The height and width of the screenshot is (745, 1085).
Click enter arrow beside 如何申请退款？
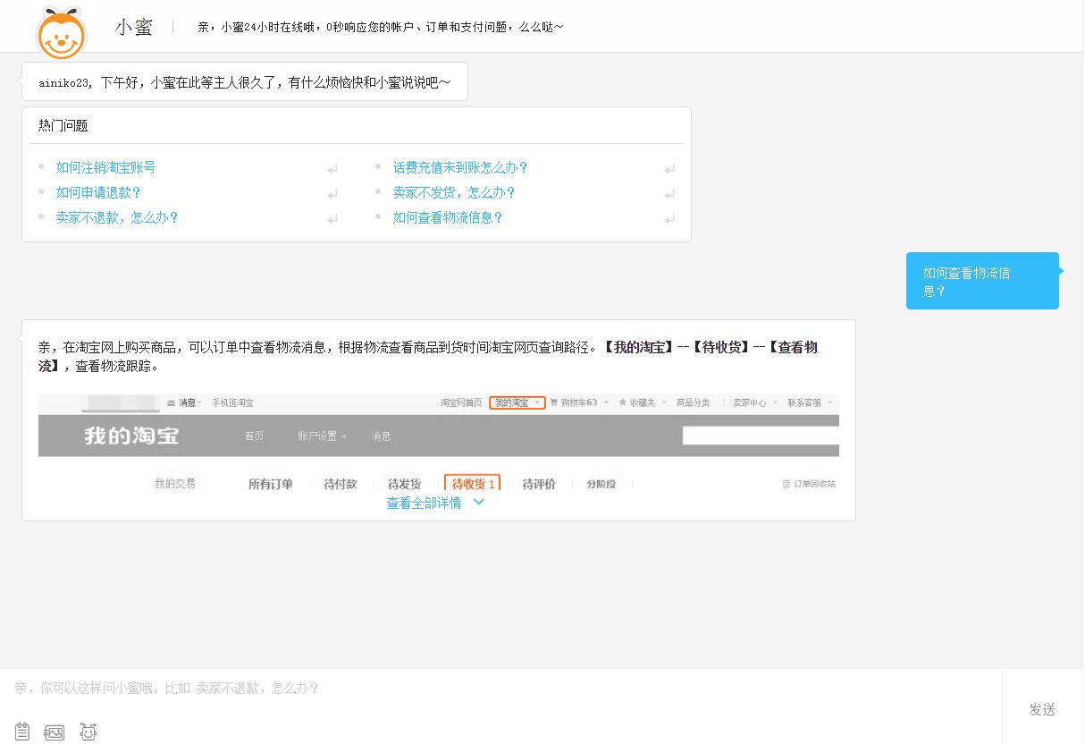[332, 193]
